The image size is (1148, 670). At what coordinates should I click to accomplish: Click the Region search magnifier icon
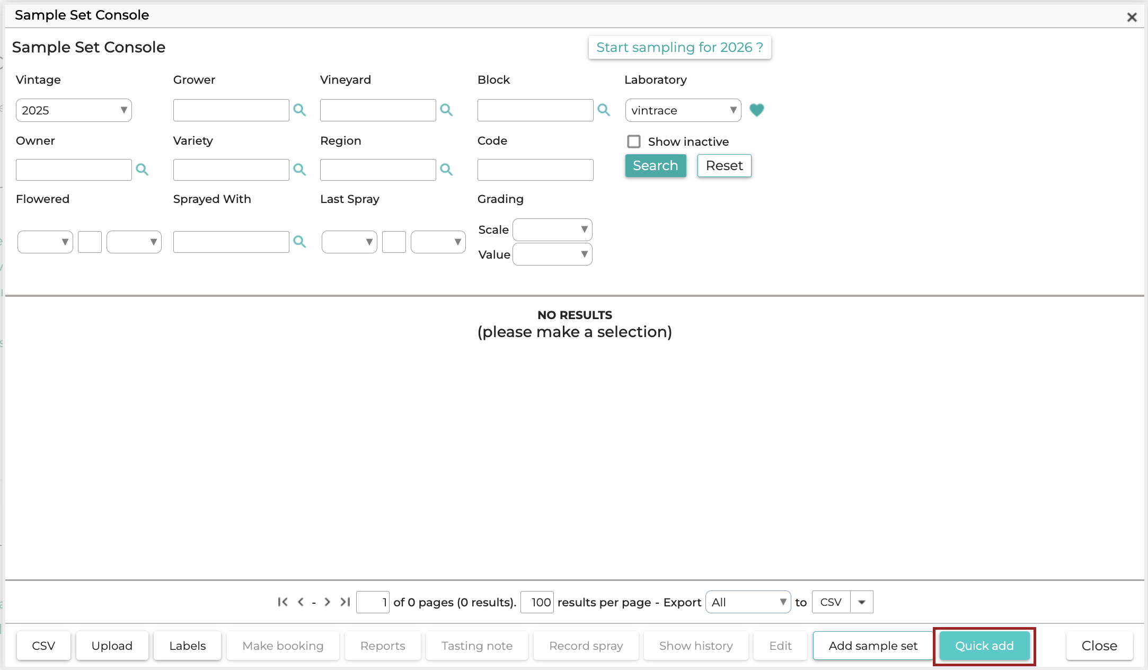(x=446, y=170)
